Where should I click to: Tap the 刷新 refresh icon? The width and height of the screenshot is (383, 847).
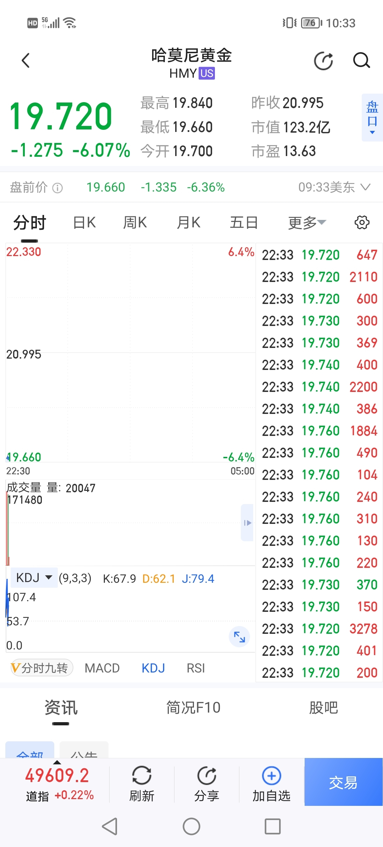[141, 776]
